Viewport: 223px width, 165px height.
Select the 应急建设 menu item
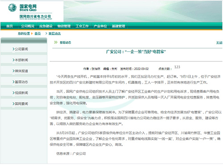(x=46, y=26)
